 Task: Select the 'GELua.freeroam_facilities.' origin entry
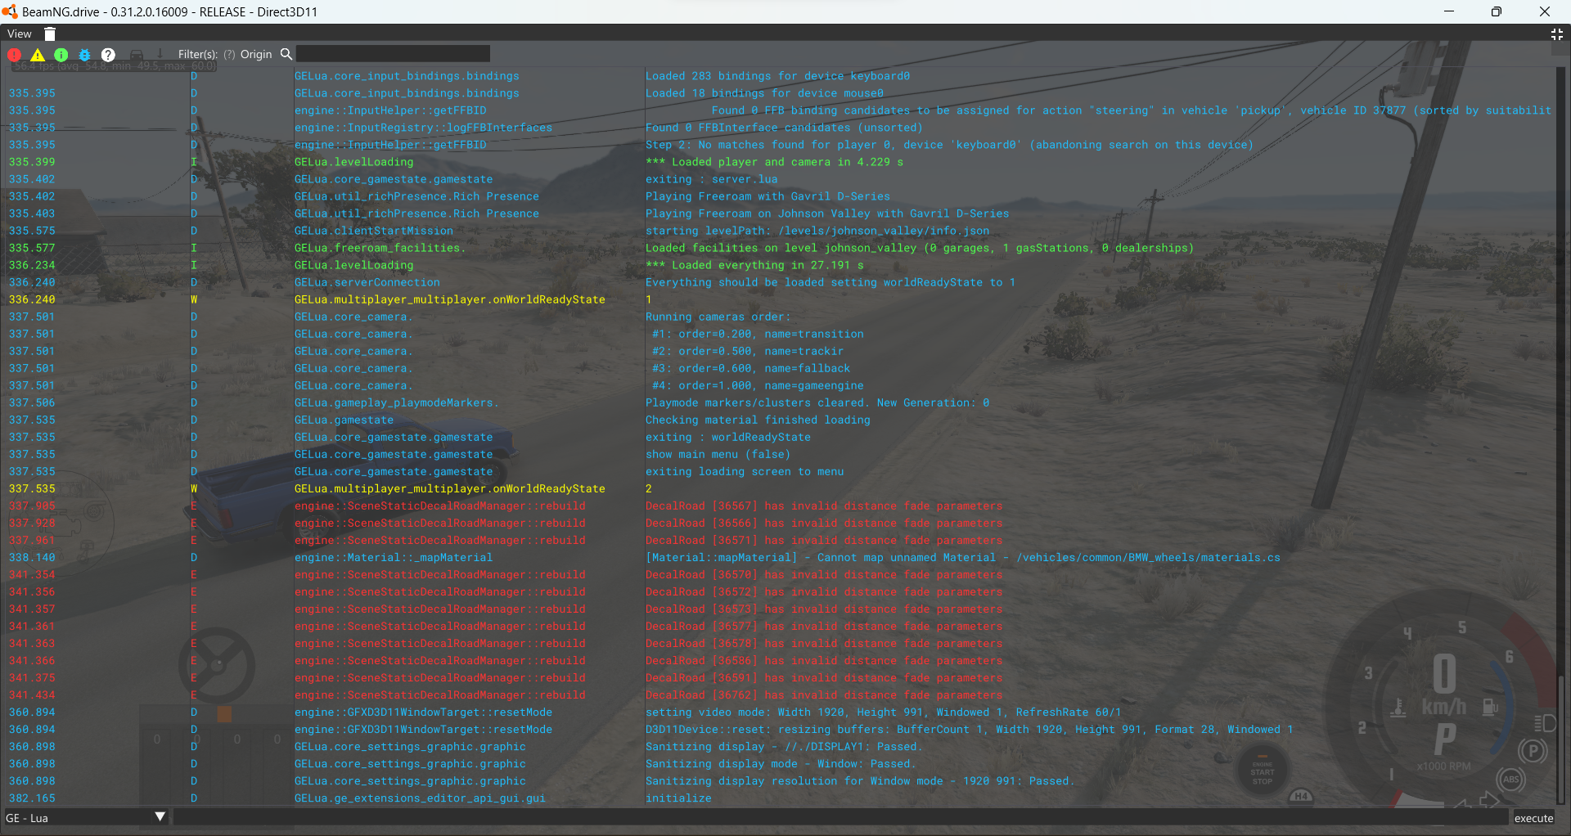(380, 248)
